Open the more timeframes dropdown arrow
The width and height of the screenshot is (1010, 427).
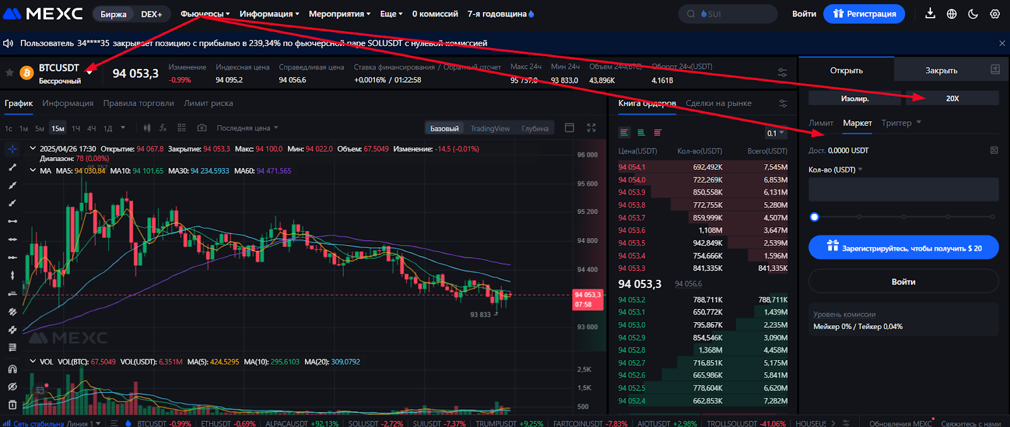point(123,128)
